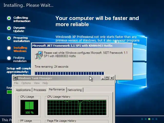This screenshot has width=164, height=123.
Task: Click the Installing Windows step indicator
Action: (x=9, y=48)
